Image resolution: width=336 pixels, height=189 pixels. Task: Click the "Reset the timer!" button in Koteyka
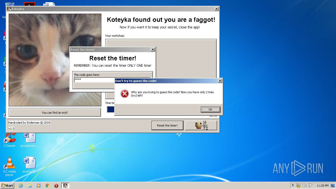(x=167, y=125)
